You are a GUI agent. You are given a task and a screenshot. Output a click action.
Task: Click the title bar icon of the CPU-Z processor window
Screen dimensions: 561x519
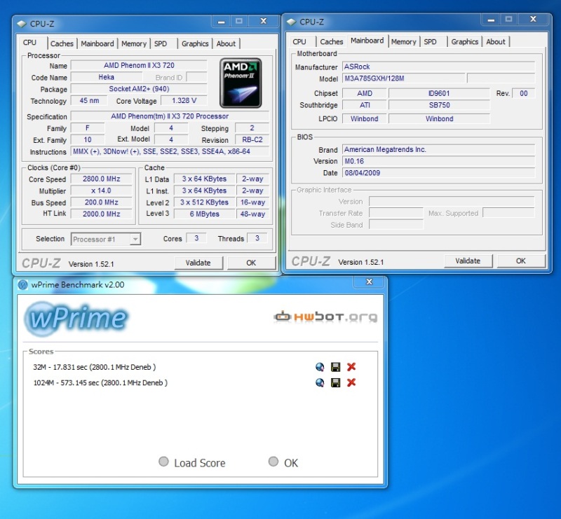pyautogui.click(x=22, y=24)
